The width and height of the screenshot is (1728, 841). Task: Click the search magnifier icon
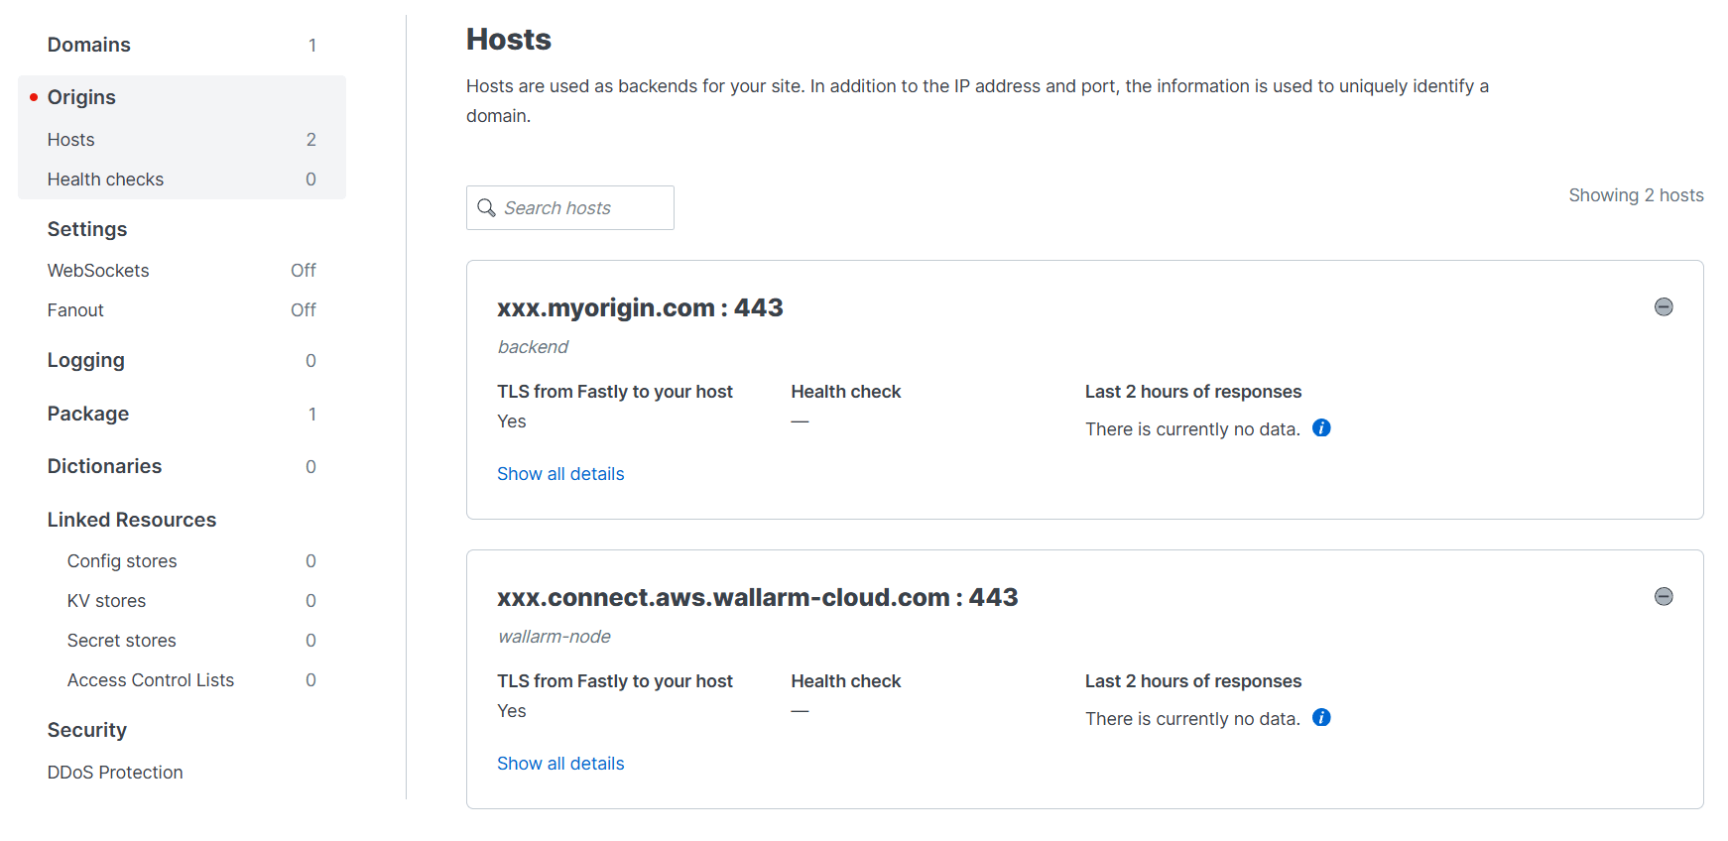[487, 208]
